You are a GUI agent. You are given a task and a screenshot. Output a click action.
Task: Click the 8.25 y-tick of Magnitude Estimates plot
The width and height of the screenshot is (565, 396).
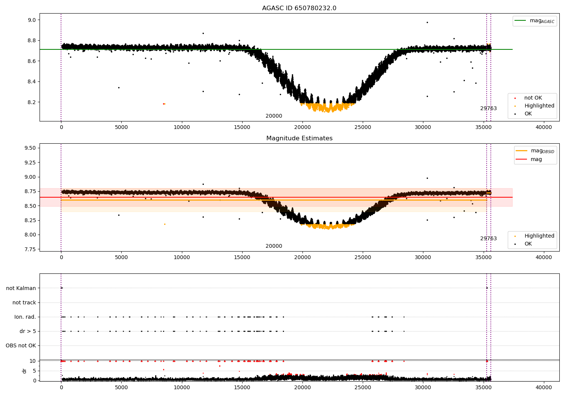[30, 220]
